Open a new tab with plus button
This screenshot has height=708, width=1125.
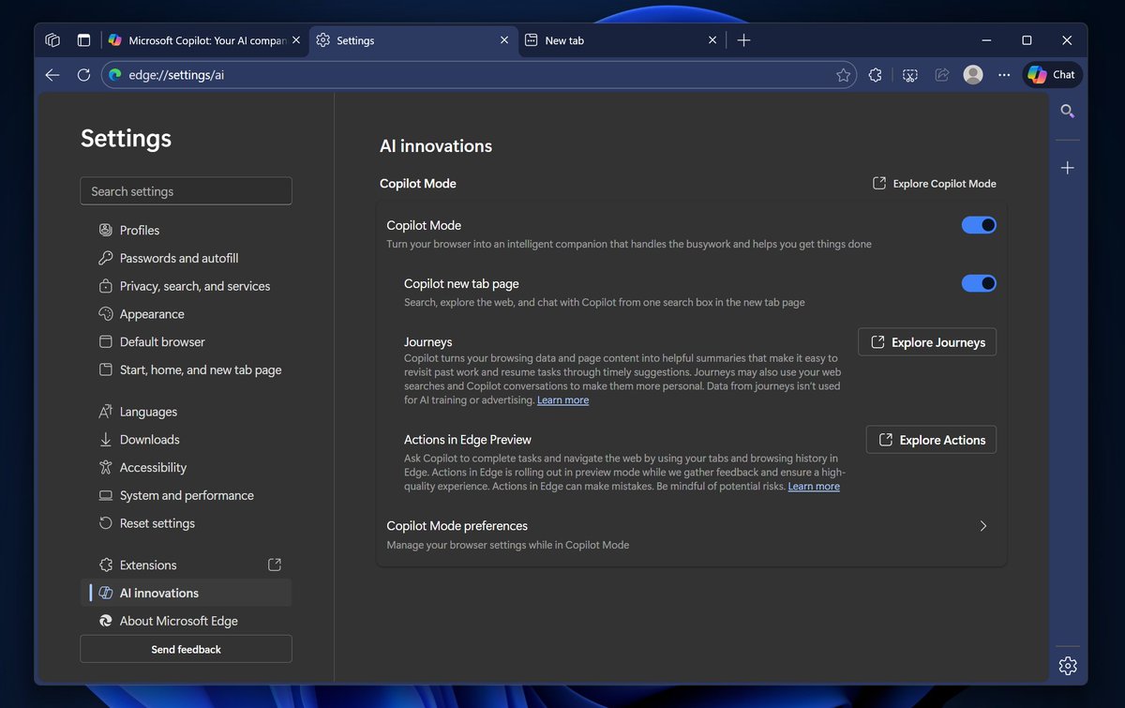(x=743, y=40)
